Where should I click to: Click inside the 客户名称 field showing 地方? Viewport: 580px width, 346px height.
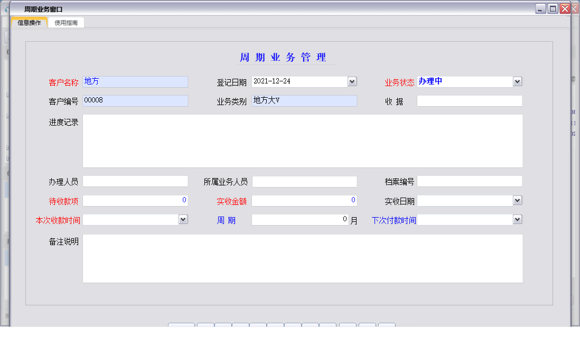[135, 81]
